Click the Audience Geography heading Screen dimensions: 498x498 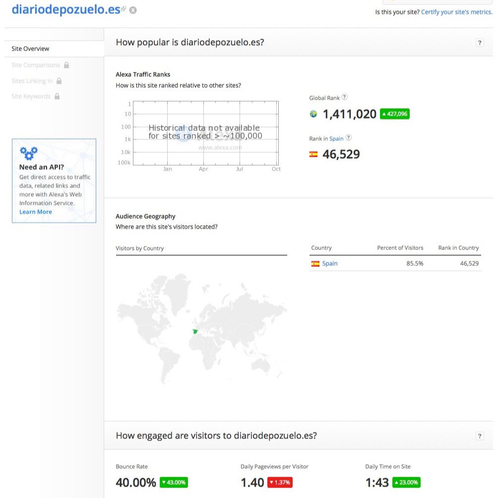(145, 216)
